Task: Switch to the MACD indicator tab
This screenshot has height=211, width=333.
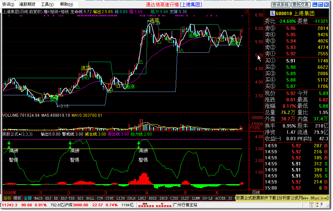Action: tap(38, 198)
